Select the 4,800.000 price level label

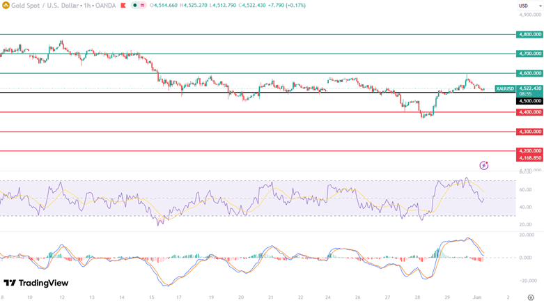tap(529, 34)
